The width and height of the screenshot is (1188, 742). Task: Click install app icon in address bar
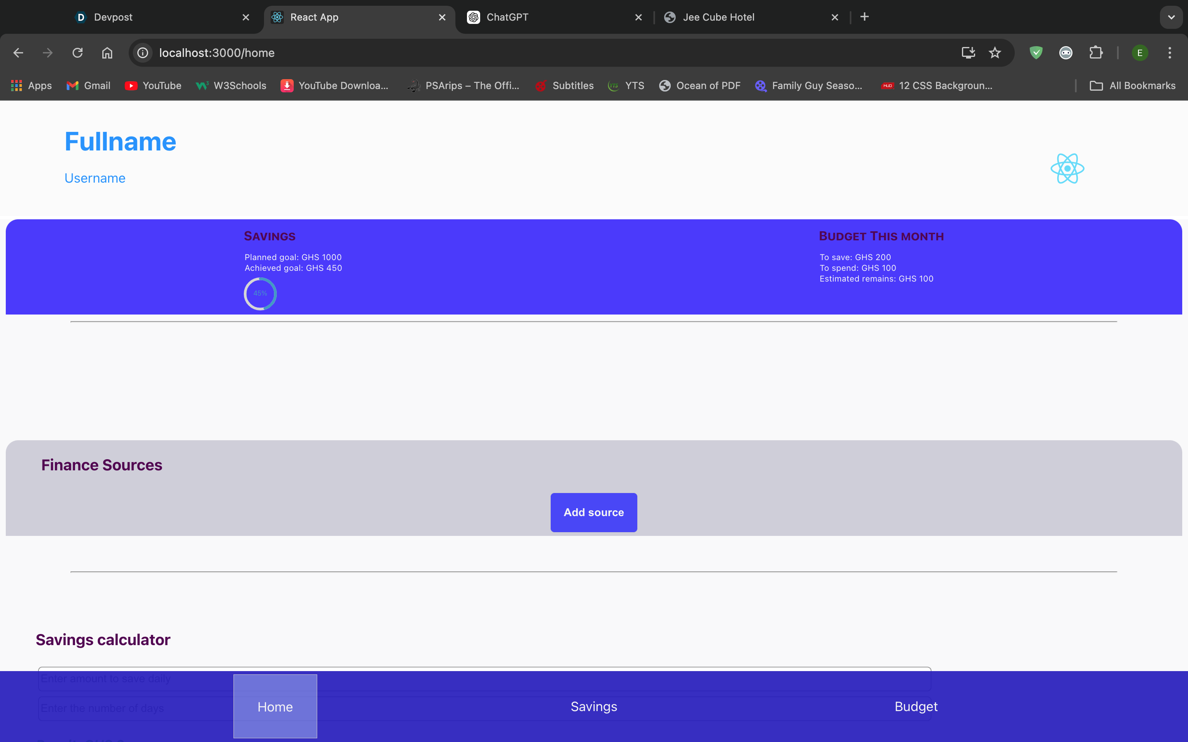[968, 52]
